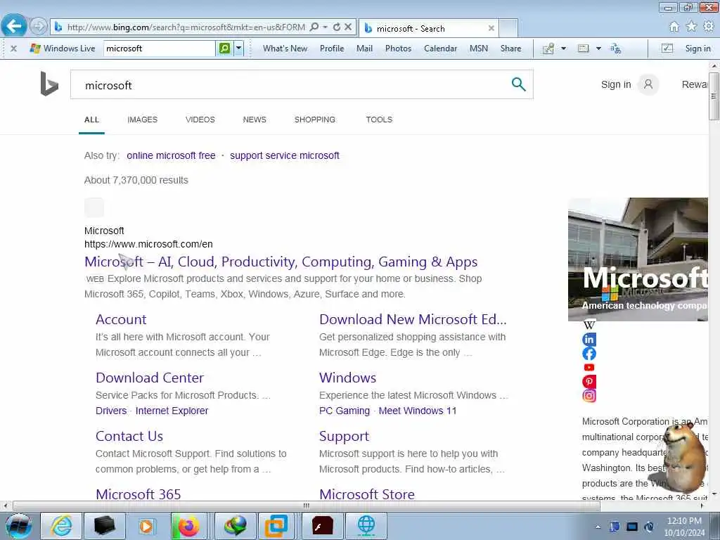Select the IMAGES search tab
The width and height of the screenshot is (720, 540).
pyautogui.click(x=142, y=120)
